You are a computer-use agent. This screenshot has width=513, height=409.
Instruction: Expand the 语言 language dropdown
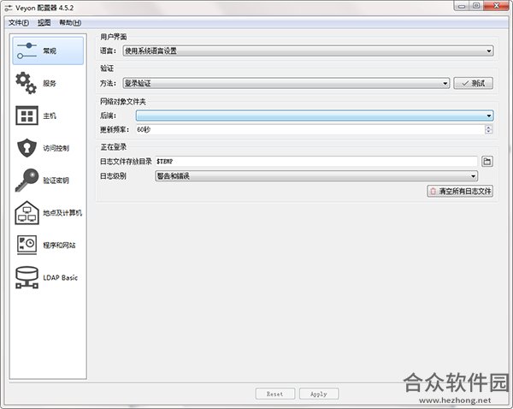point(308,50)
